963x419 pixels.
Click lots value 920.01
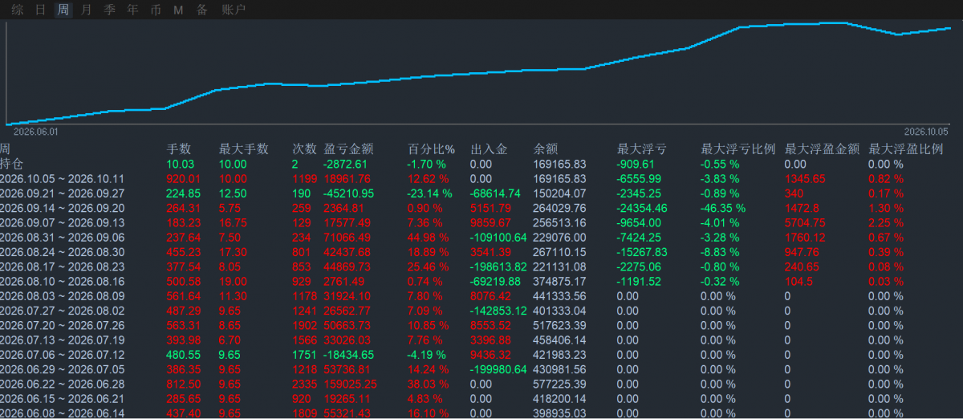(x=184, y=179)
